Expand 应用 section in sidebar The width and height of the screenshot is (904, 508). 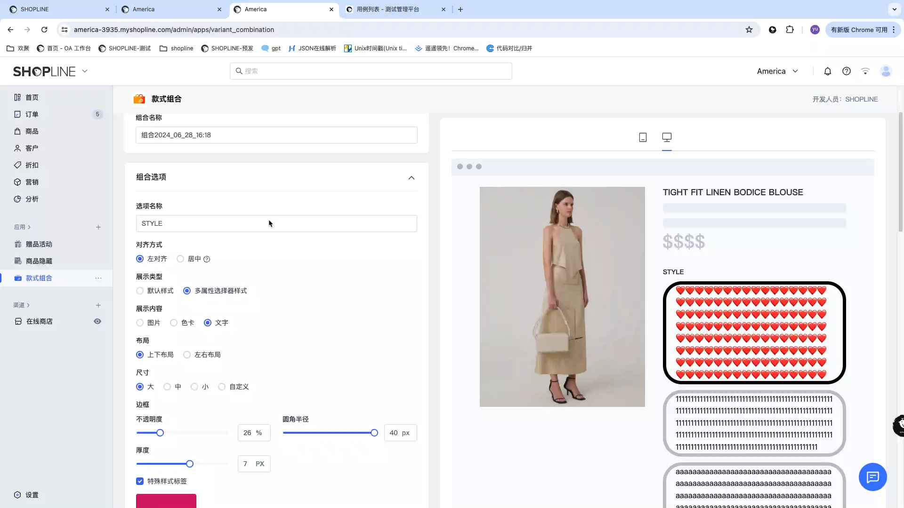[x=22, y=227]
